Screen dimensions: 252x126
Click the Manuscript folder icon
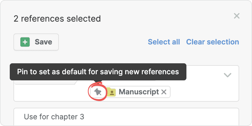[x=112, y=92]
